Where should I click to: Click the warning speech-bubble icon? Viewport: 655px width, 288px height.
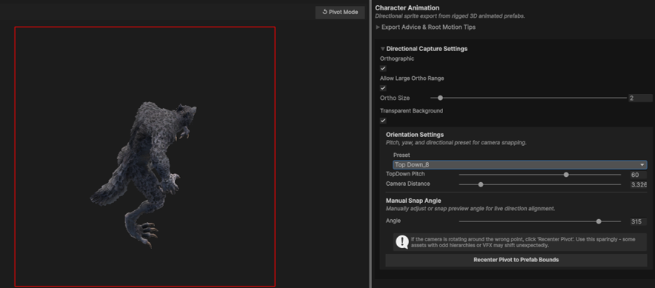(402, 242)
